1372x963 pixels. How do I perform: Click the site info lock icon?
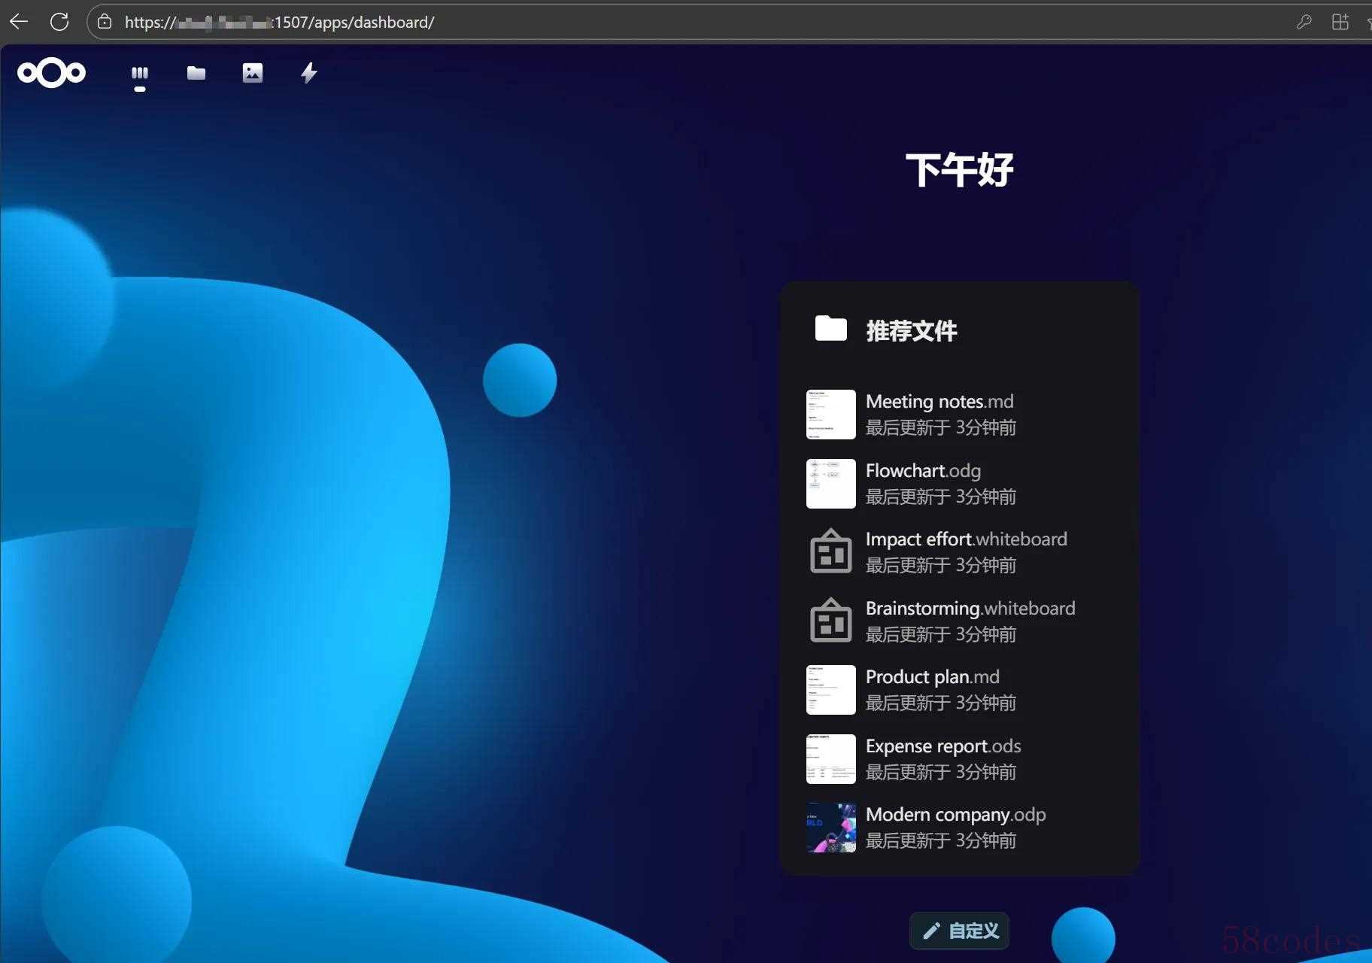(105, 22)
